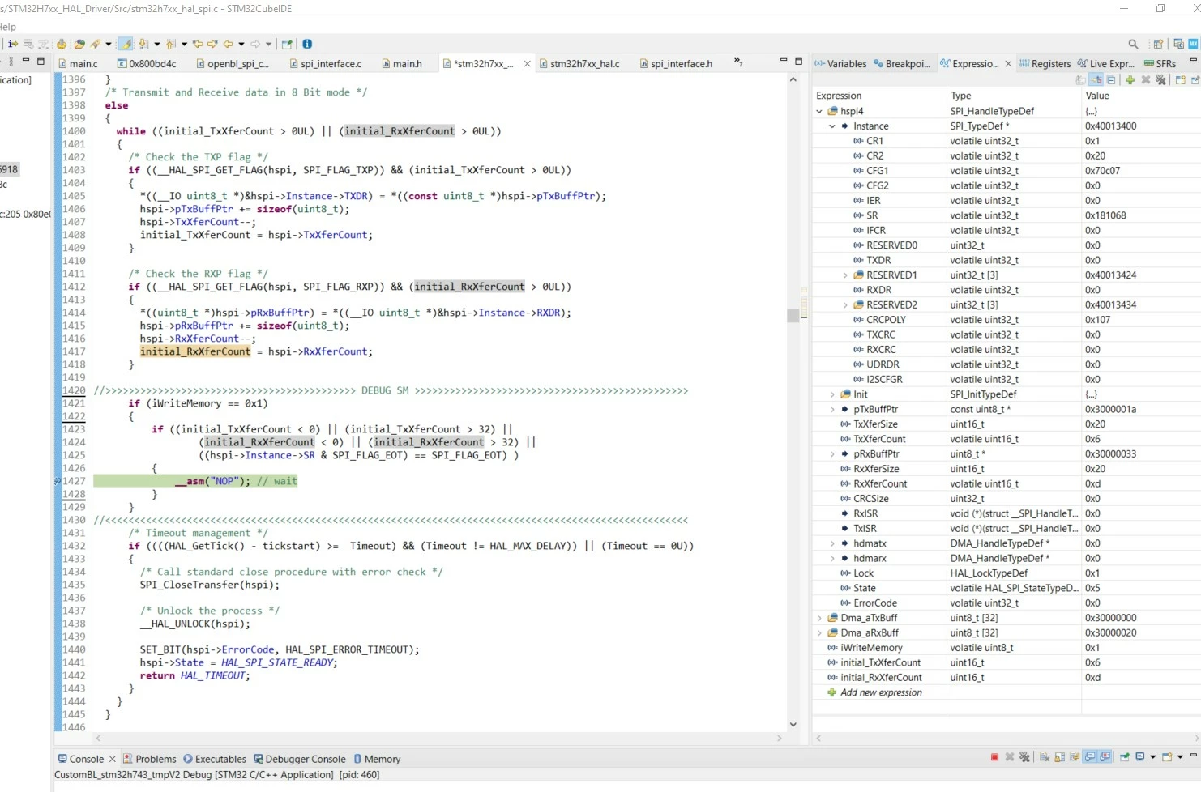
Task: Toggle Scroll Lock in console toolbar
Action: click(1059, 757)
